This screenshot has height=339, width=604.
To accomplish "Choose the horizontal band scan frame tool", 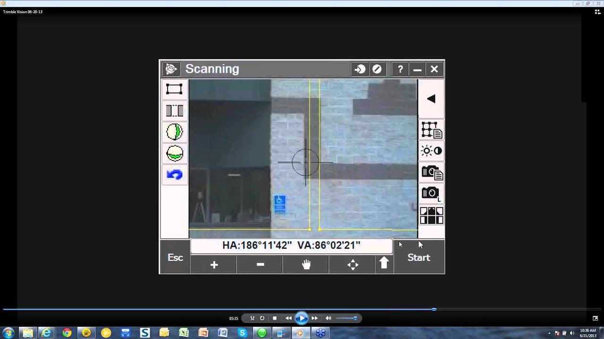I will tap(174, 111).
